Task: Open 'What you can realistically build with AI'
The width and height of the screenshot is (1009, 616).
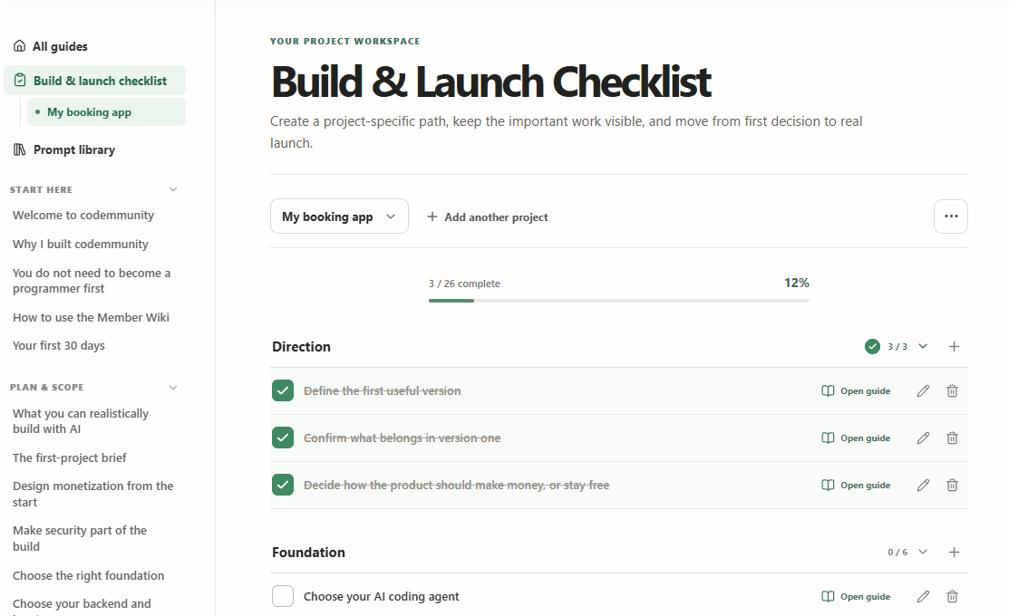Action: tap(81, 421)
